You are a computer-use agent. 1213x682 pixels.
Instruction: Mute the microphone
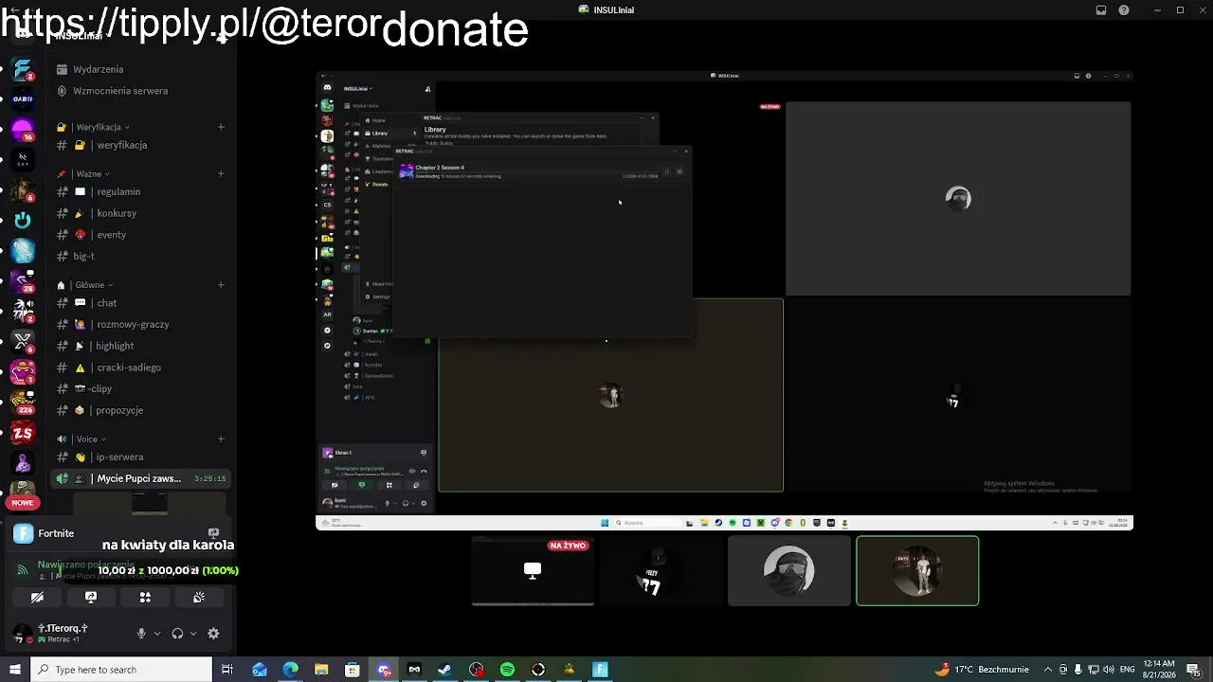click(x=141, y=634)
